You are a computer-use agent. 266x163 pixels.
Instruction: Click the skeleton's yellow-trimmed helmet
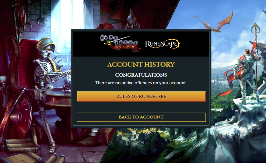[x=46, y=44]
